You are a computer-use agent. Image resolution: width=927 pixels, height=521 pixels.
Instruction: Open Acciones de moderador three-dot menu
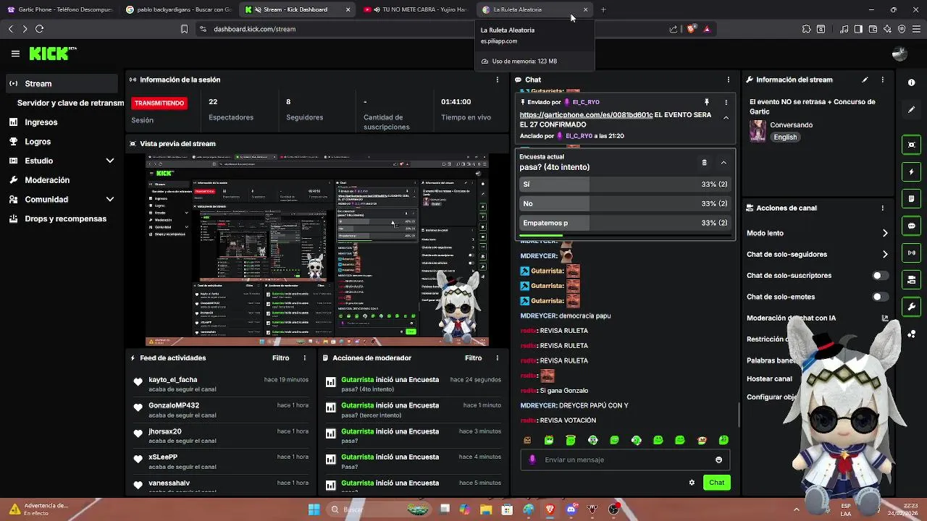[497, 357]
